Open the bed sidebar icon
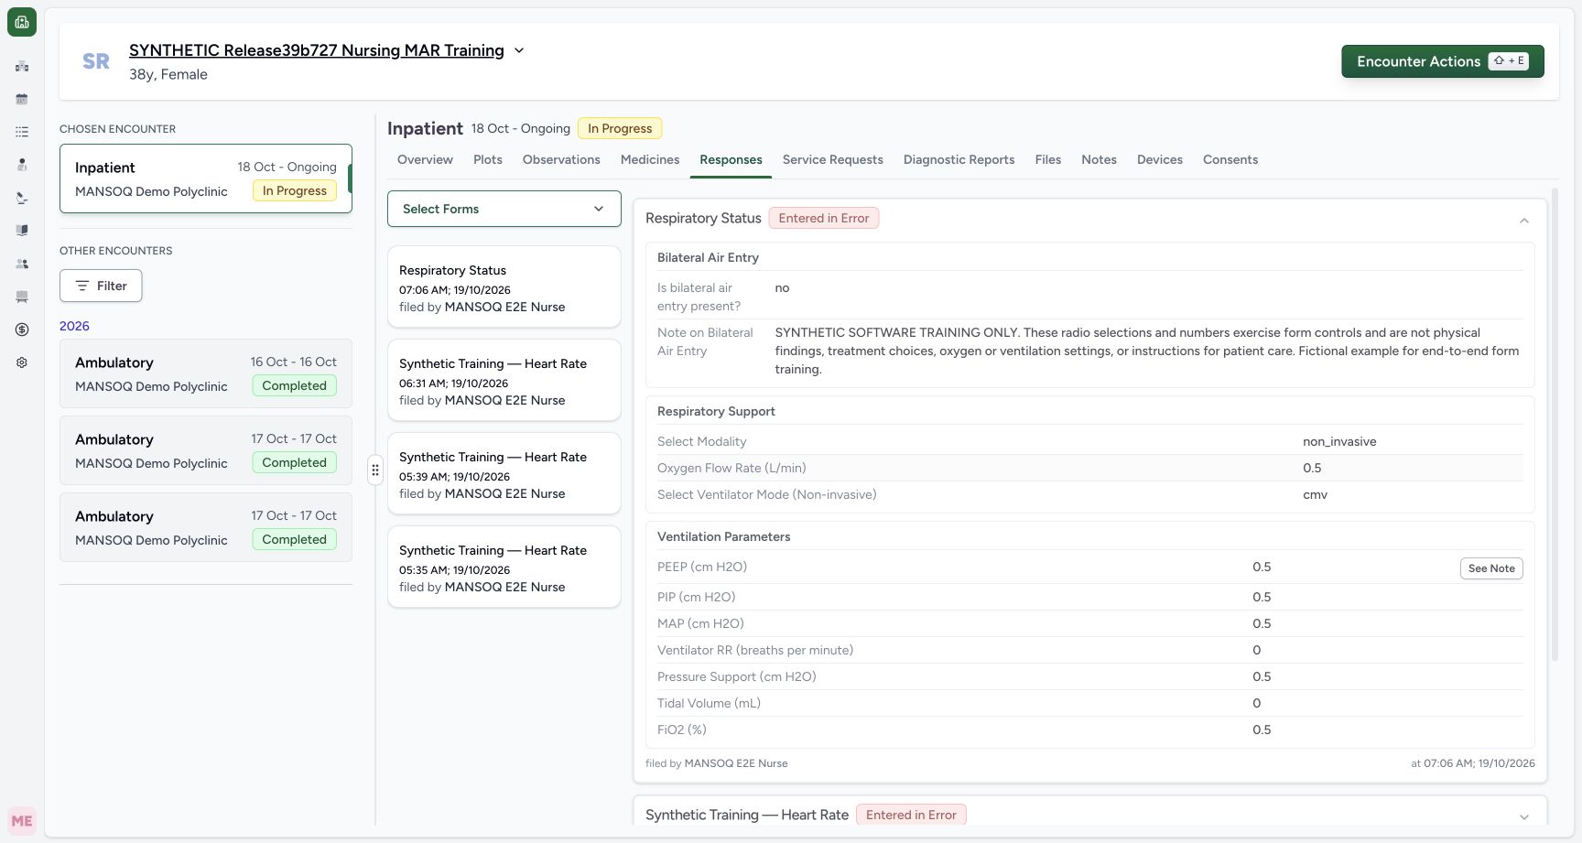The image size is (1582, 843). [22, 297]
